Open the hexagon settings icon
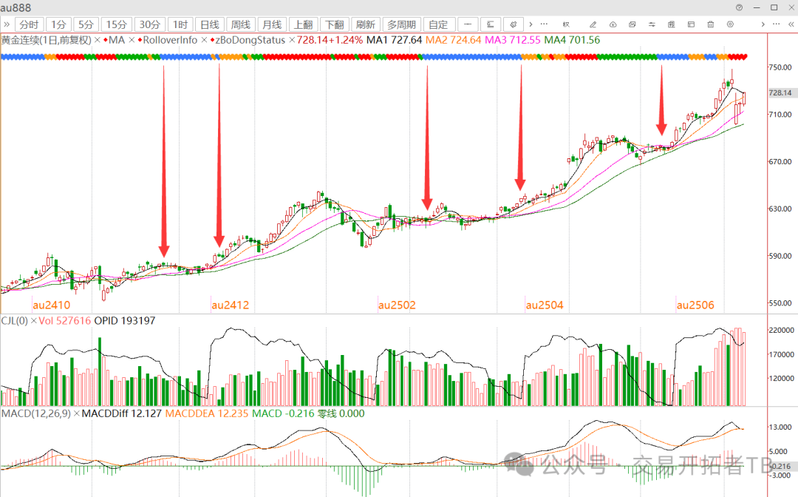798x497 pixels. pos(730,24)
